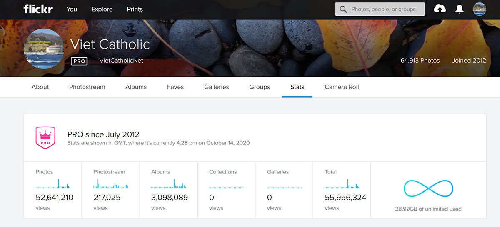Click the 55,956,324 total views figure

(x=346, y=198)
